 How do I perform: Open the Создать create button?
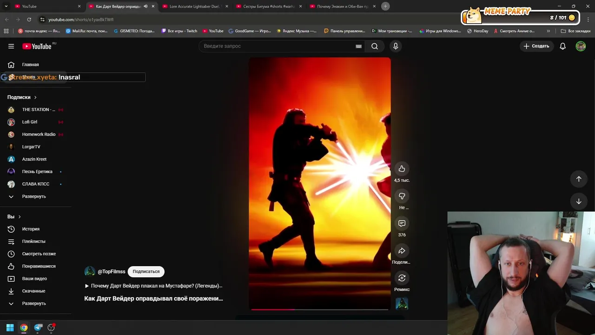[x=536, y=46]
